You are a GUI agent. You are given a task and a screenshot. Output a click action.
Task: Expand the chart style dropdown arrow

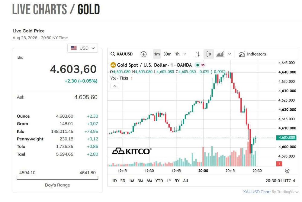point(230,54)
